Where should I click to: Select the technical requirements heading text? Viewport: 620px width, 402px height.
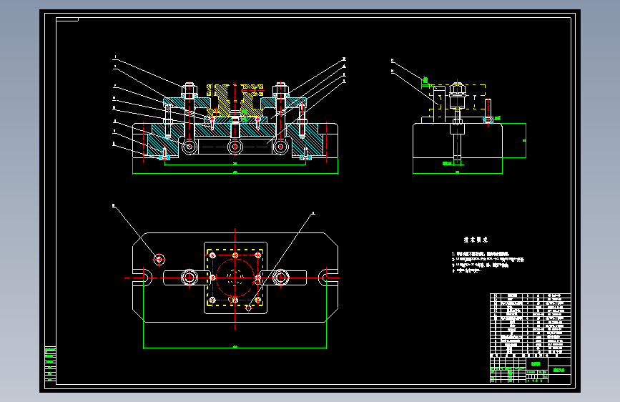tap(476, 240)
